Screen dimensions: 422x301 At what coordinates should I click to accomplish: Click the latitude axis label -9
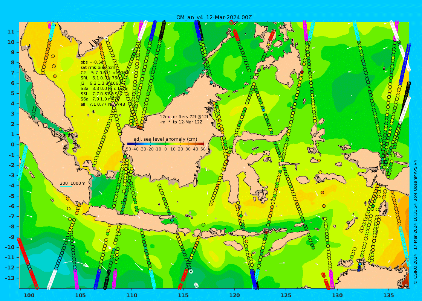tap(12, 237)
